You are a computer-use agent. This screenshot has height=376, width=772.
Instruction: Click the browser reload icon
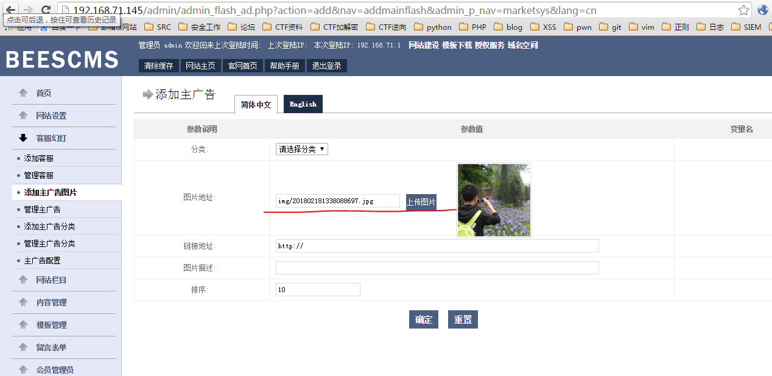46,10
